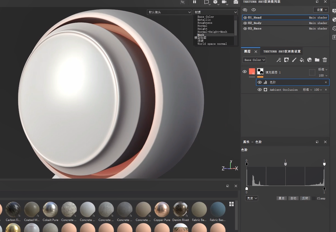Choose Height from the display list
The image size is (336, 232).
coord(202,29)
